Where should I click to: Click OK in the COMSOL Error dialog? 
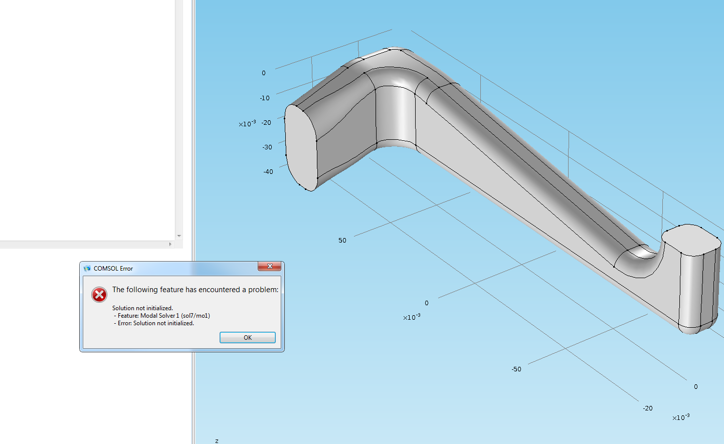[x=247, y=338]
